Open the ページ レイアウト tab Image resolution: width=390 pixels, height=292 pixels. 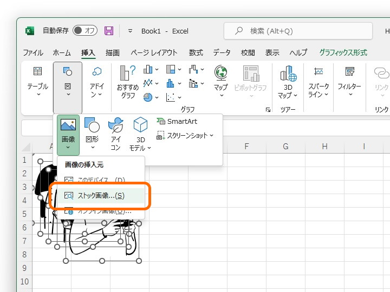(154, 52)
